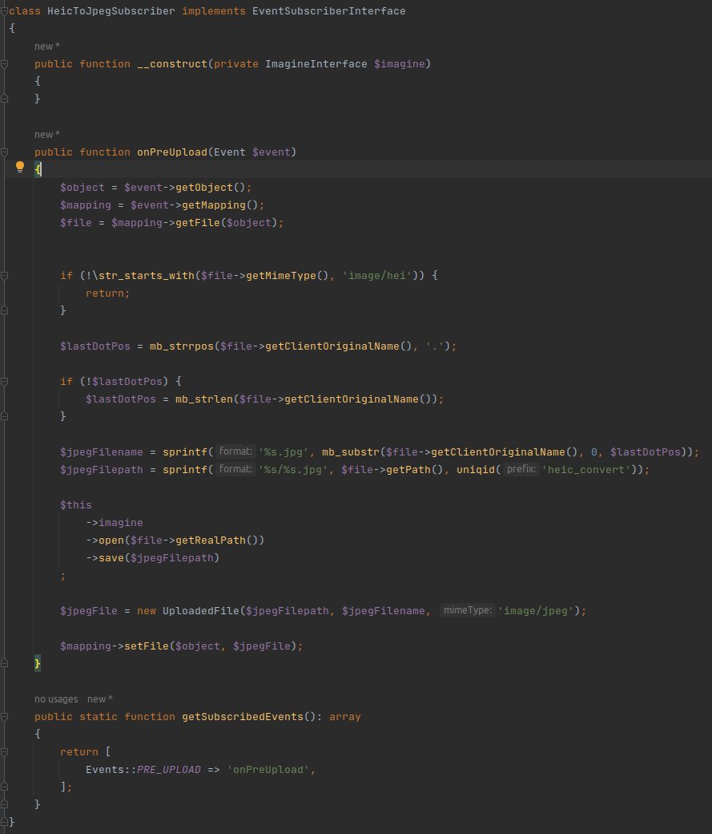
Task: Click the 'image/hei' string literal
Action: [377, 276]
